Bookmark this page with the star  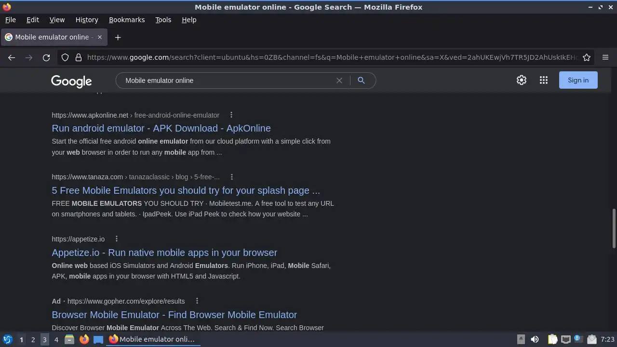pos(587,57)
